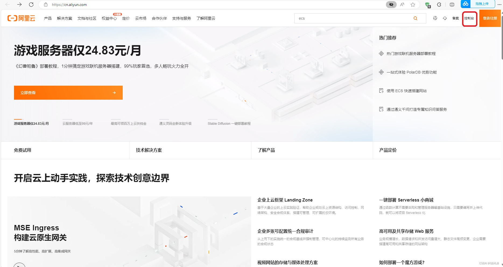The height and width of the screenshot is (267, 503).
Task: Click the 备案 link
Action: 456,18
